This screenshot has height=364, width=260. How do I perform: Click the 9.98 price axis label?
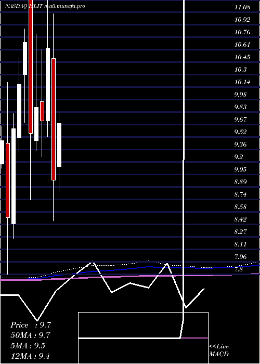pos(241,95)
